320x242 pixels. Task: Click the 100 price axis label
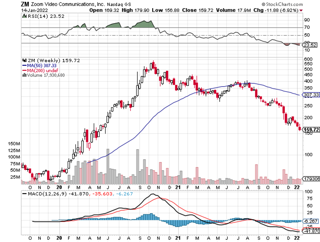tap(309, 155)
